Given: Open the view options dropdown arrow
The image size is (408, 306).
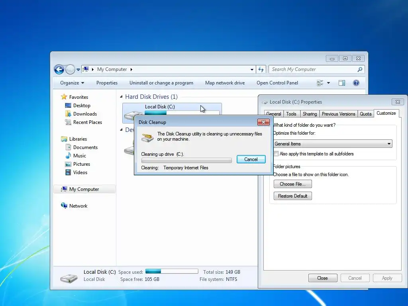Looking at the screenshot, I should pos(328,83).
